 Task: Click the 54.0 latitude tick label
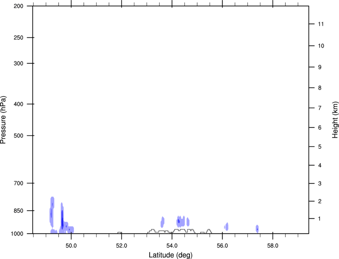(x=172, y=245)
